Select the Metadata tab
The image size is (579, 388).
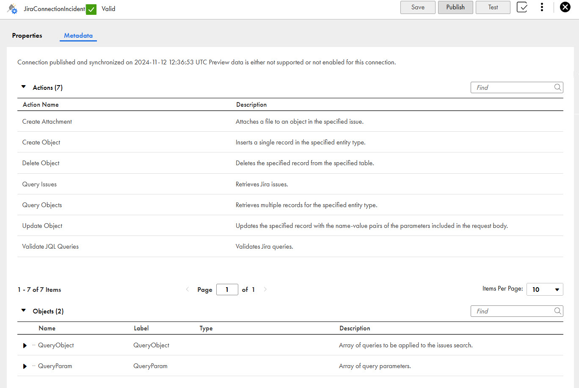click(x=78, y=36)
